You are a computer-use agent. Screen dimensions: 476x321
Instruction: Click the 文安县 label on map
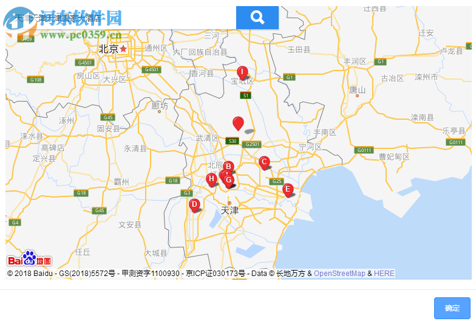coord(130,225)
